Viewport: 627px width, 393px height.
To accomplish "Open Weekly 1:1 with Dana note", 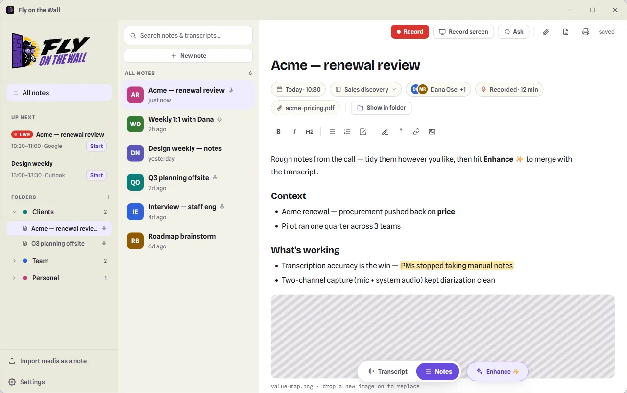I will (x=188, y=124).
